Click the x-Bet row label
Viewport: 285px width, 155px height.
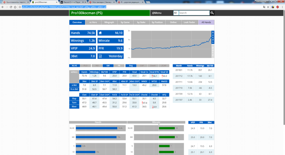click(74, 85)
